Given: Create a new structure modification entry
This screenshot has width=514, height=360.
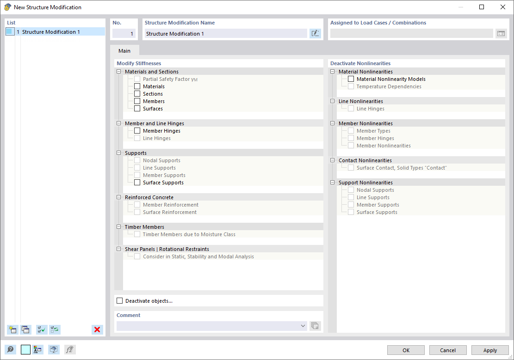Looking at the screenshot, I should coord(12,329).
